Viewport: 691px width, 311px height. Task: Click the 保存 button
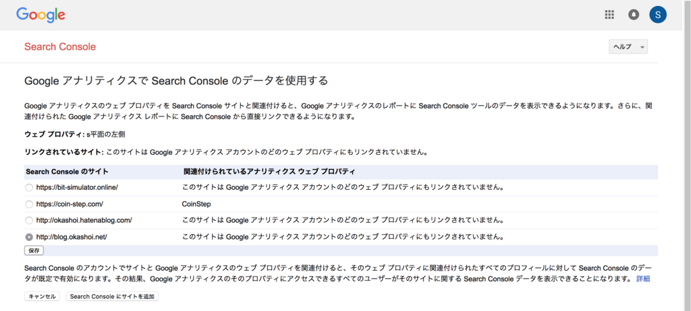pos(34,250)
